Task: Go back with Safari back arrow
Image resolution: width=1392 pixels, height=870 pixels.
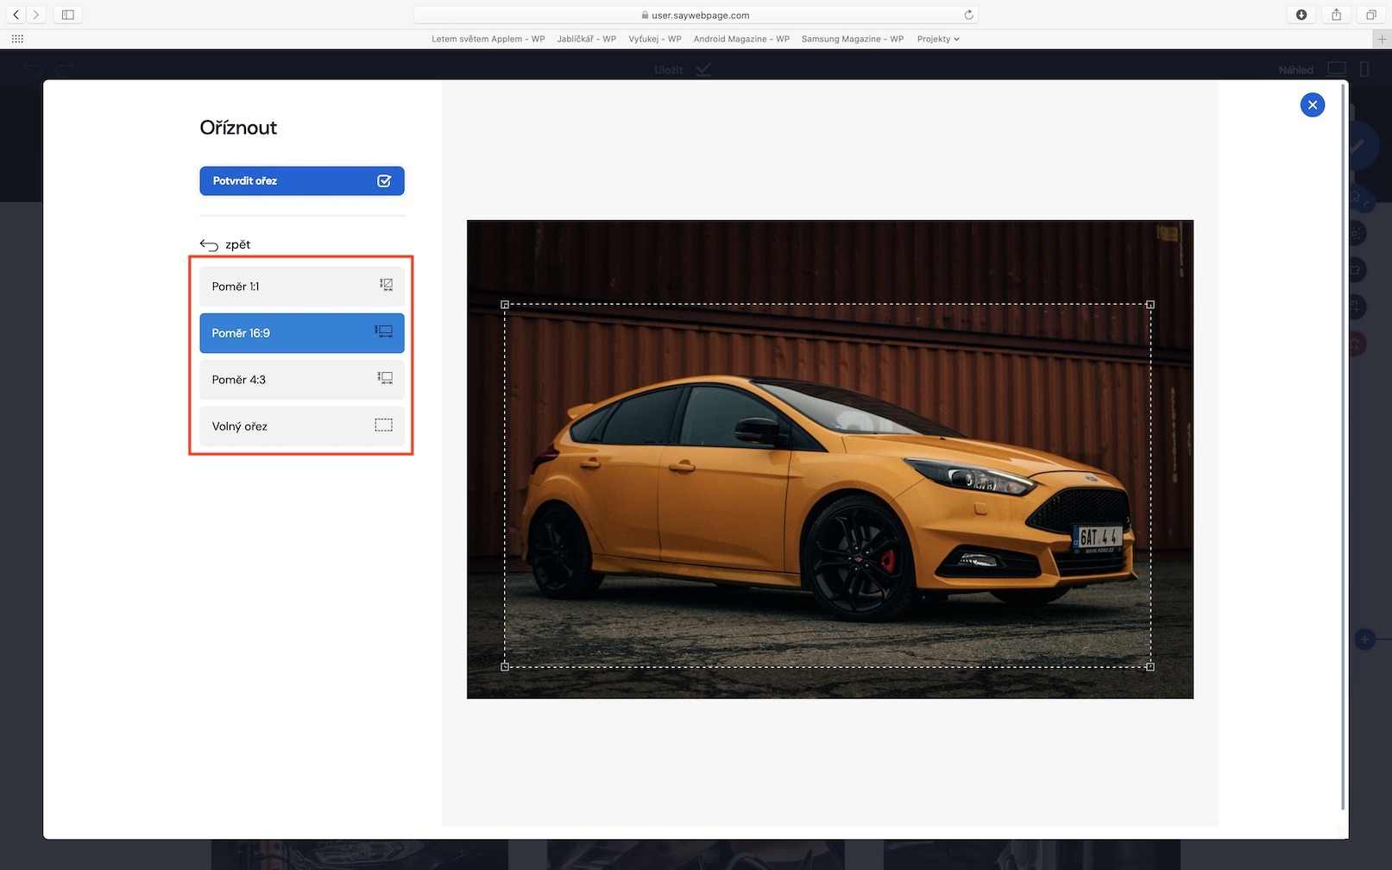Action: pyautogui.click(x=16, y=15)
